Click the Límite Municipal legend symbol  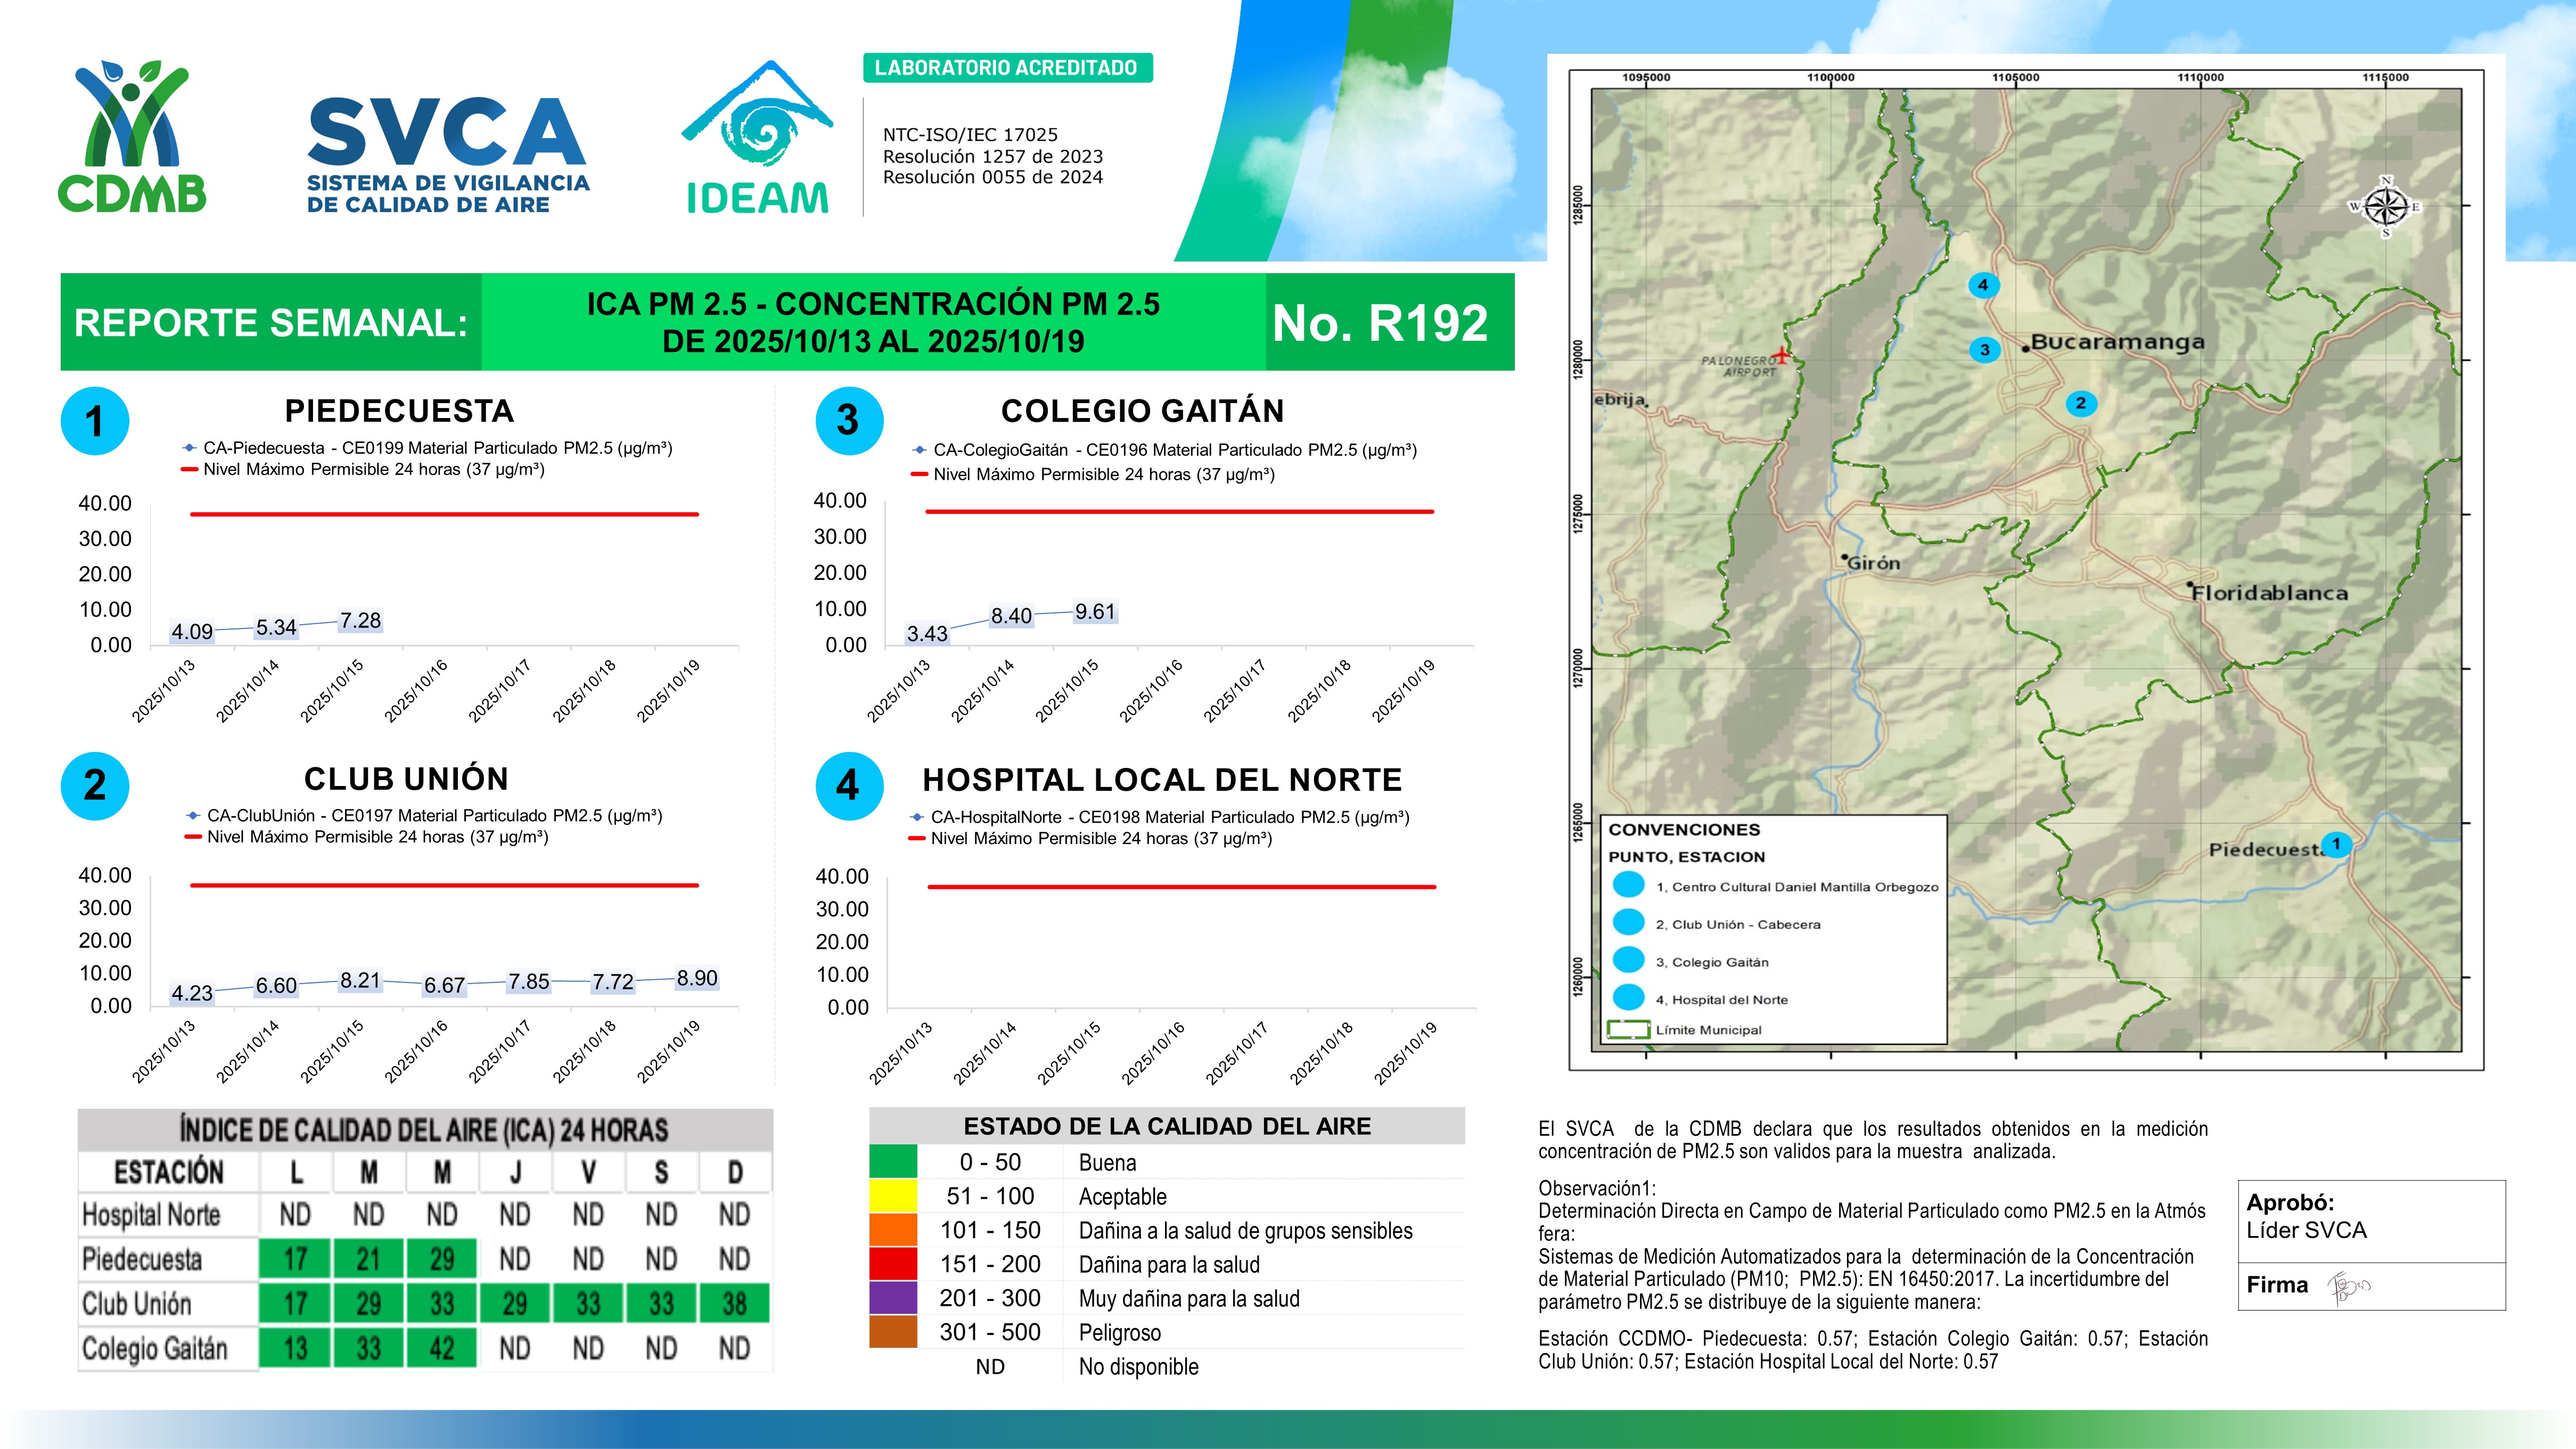[1628, 1030]
